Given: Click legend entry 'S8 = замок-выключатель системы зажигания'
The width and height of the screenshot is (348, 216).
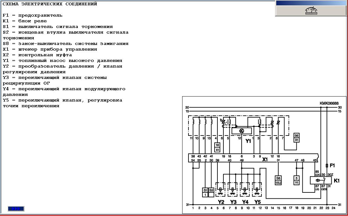Looking at the screenshot, I should pos(66,44).
